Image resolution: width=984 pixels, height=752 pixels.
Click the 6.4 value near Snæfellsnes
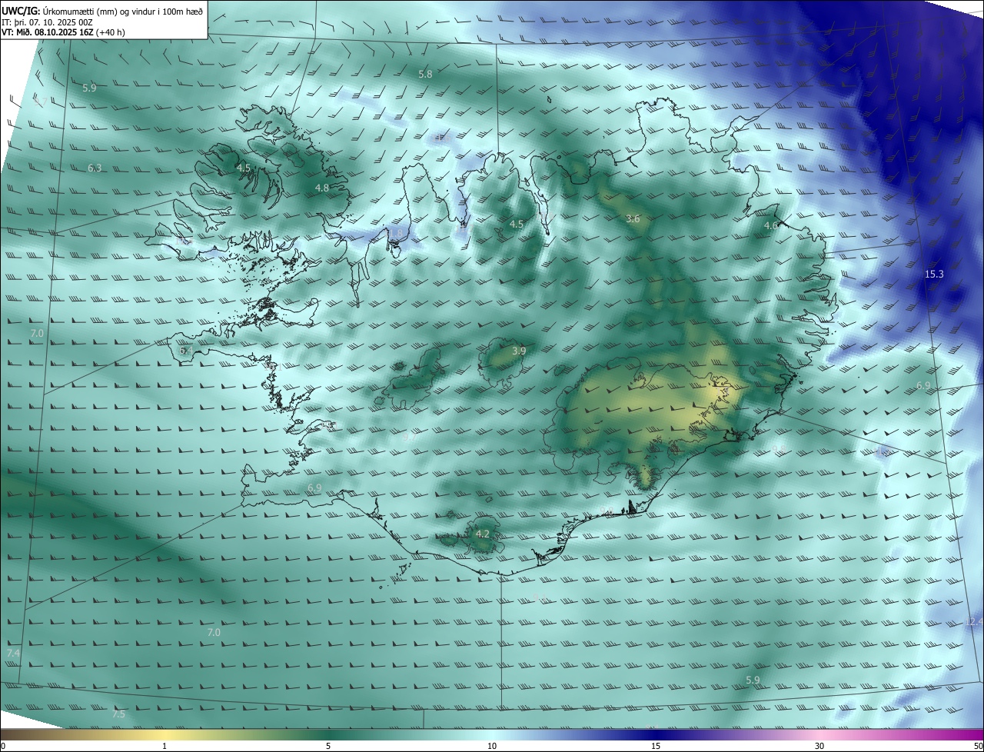coord(186,350)
